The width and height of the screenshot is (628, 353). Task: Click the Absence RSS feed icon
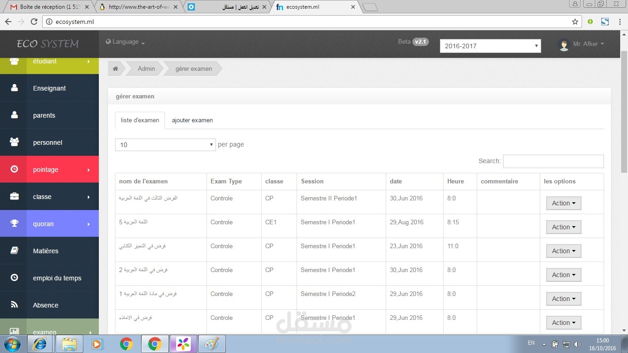(x=14, y=304)
